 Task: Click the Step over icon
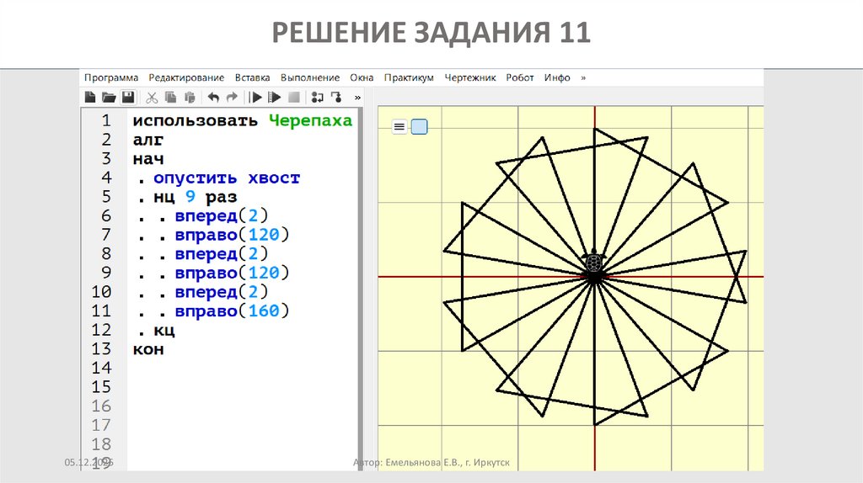coord(317,98)
